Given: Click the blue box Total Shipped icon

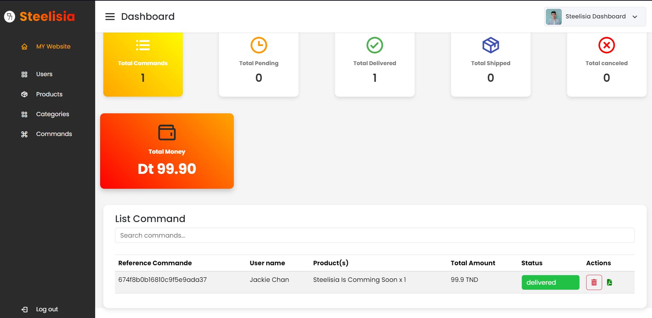Looking at the screenshot, I should click(490, 45).
